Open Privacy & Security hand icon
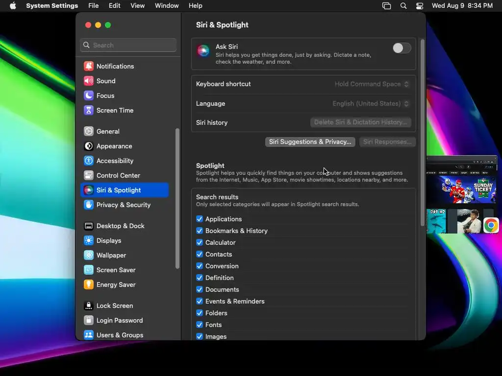Screen dimensions: 502x376 (x=89, y=205)
